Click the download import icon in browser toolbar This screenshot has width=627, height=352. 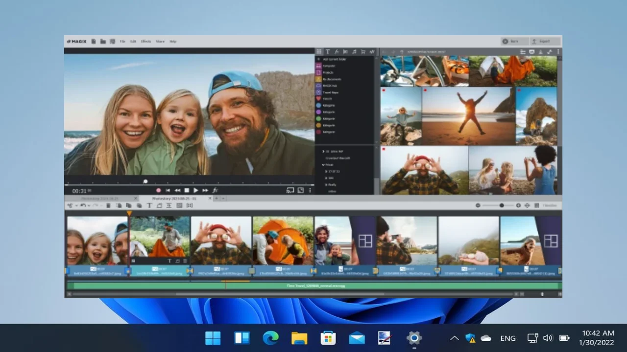coord(541,52)
